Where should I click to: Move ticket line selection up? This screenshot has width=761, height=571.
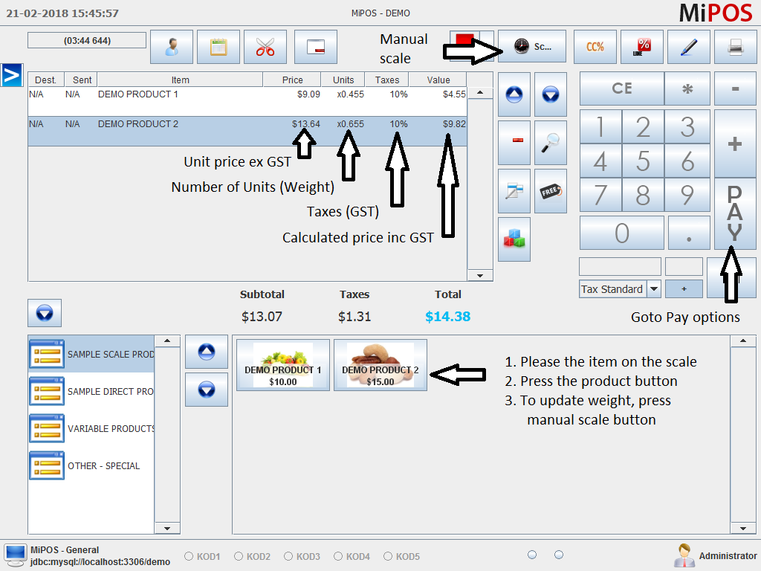click(514, 94)
